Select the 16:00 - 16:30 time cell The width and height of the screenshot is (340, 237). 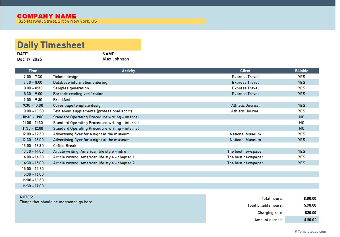click(x=33, y=180)
